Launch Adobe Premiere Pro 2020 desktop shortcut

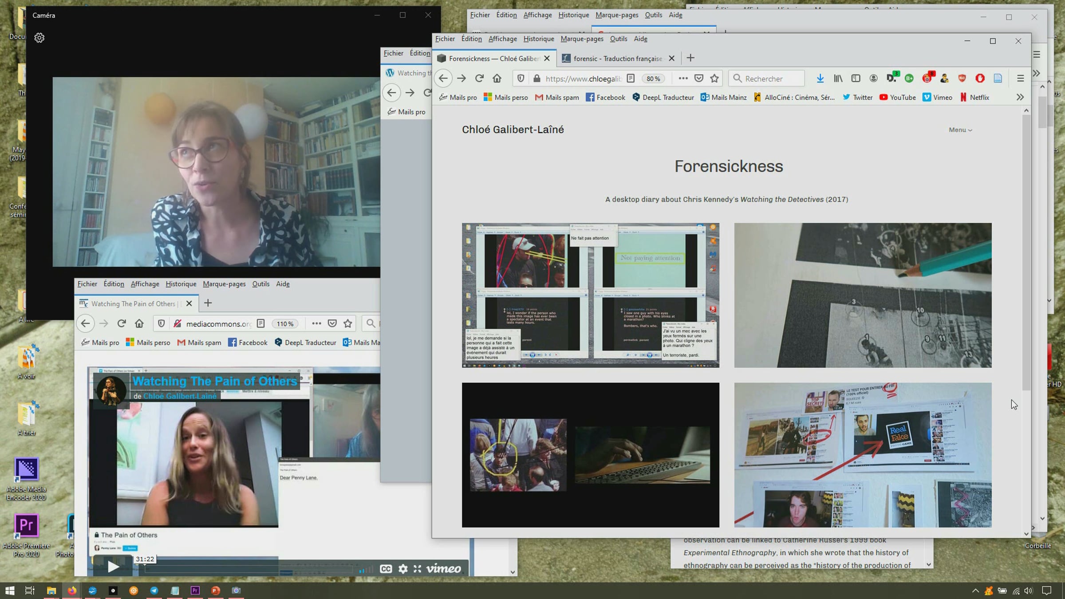[x=26, y=535]
